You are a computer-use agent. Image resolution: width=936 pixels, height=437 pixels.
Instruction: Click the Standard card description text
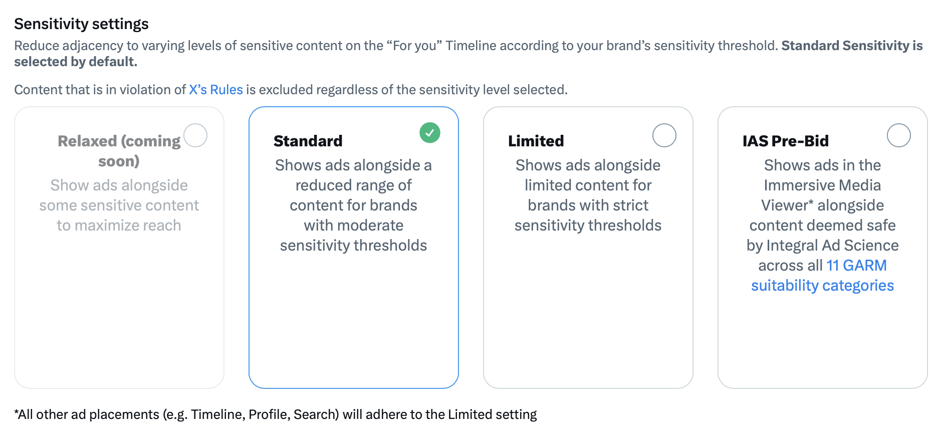[x=354, y=205]
